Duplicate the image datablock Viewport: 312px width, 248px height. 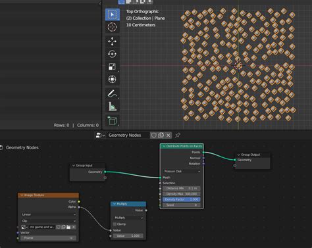point(63,227)
